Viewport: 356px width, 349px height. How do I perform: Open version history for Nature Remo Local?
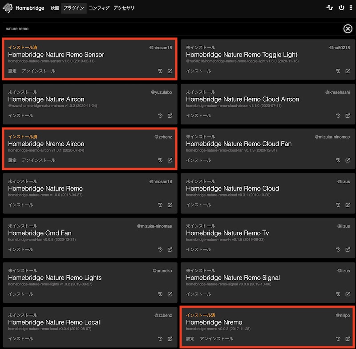click(x=160, y=339)
